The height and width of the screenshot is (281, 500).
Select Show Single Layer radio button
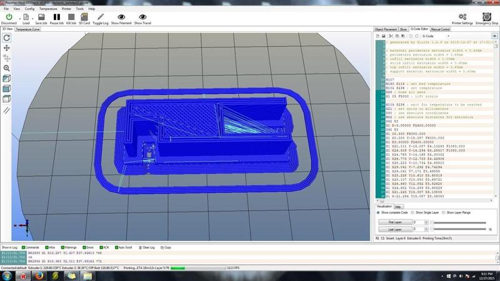click(x=412, y=212)
